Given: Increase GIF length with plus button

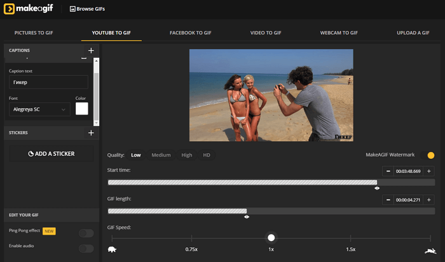Looking at the screenshot, I should coord(428,200).
